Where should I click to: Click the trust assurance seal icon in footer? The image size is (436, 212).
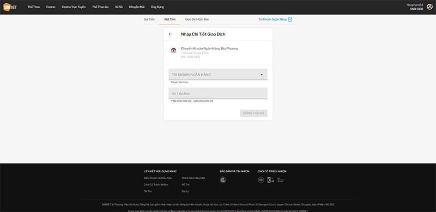point(223,180)
